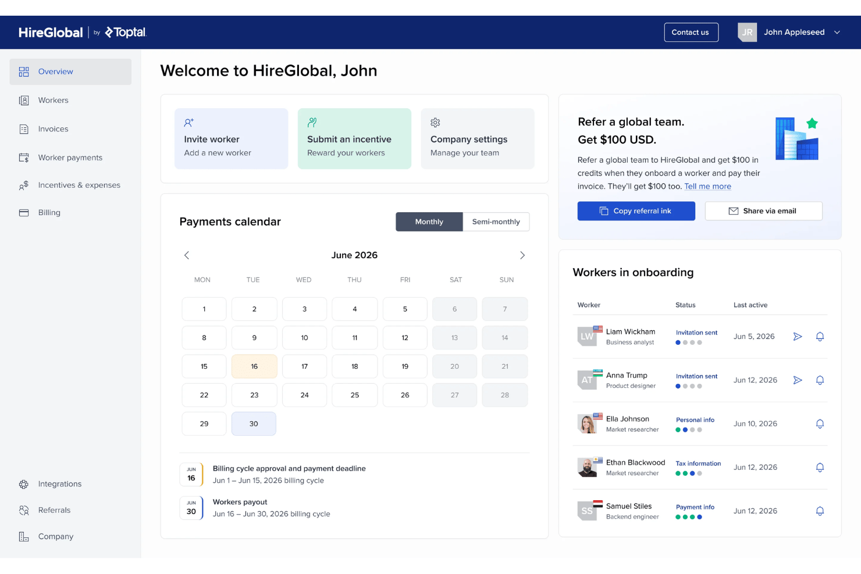Click 'Billing cycle approval and payment deadline' text
The height and width of the screenshot is (574, 861).
click(289, 469)
